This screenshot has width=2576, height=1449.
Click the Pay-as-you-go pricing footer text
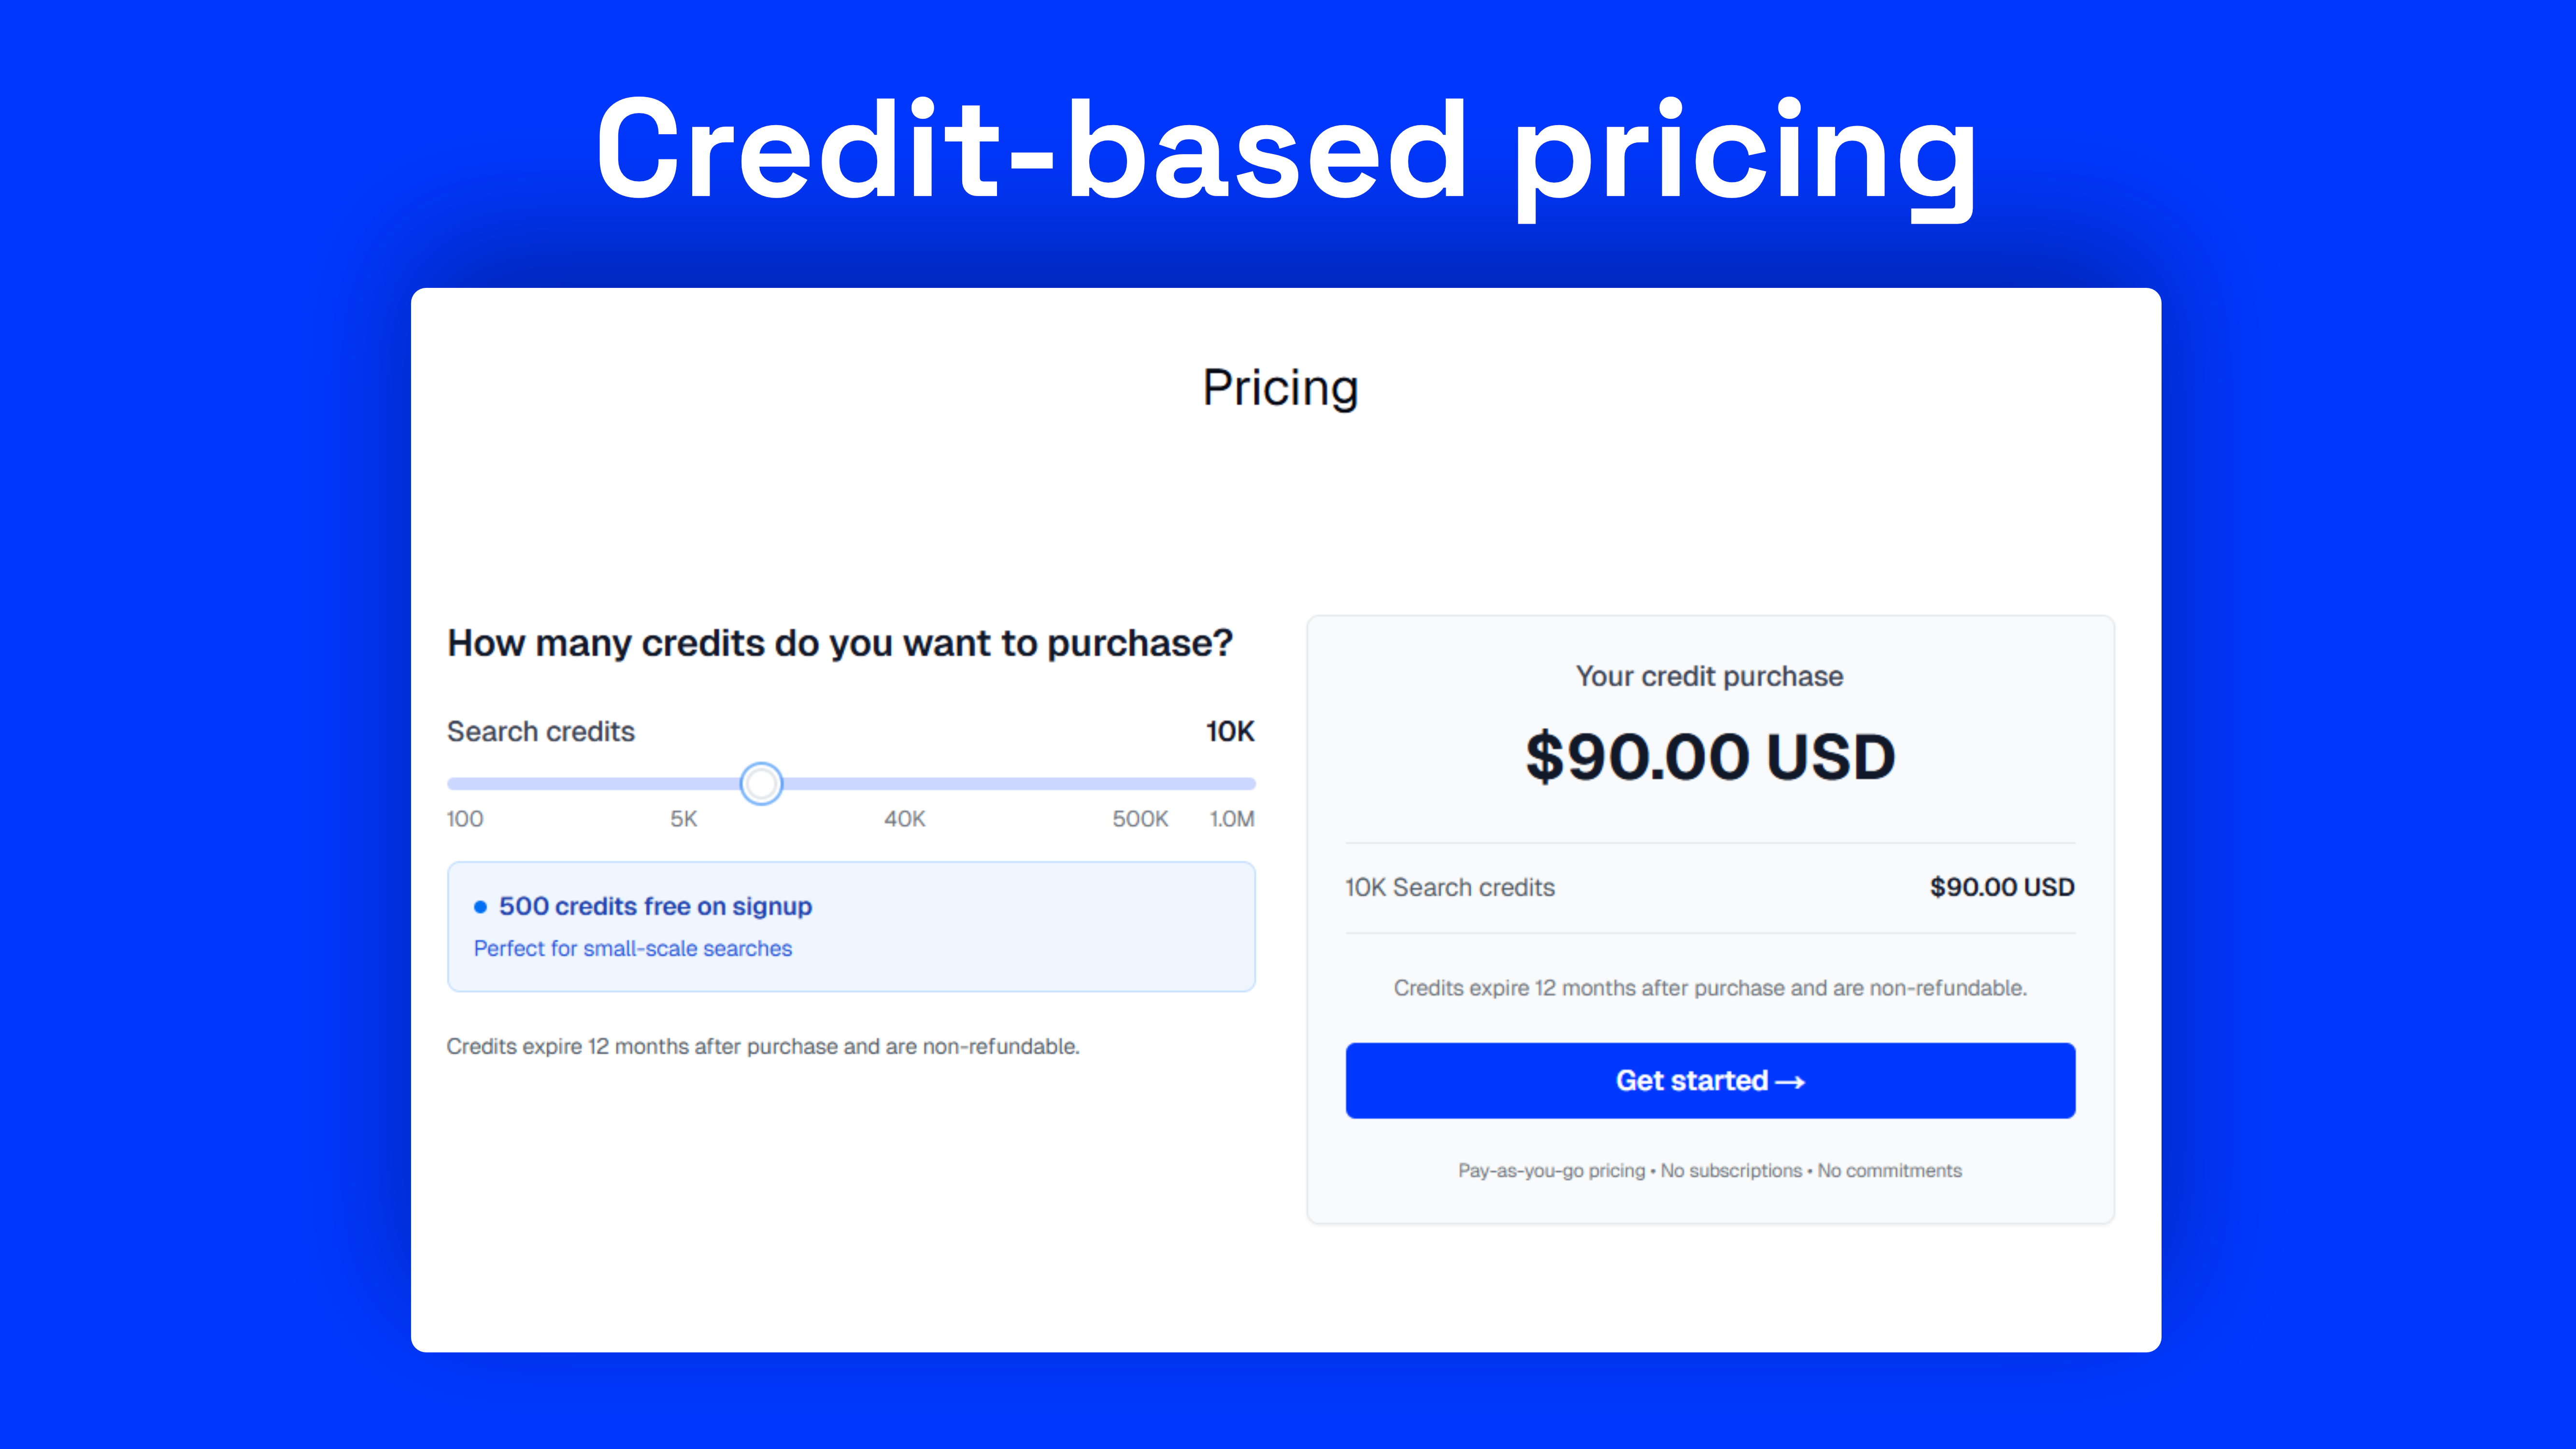[1551, 1170]
